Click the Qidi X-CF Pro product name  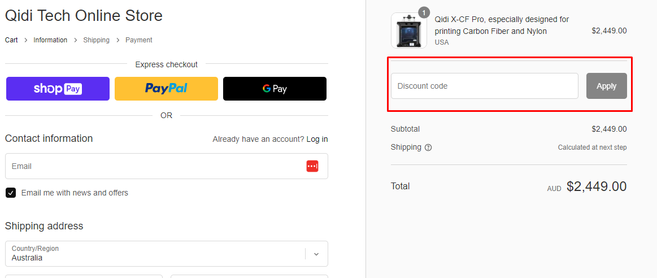[501, 25]
